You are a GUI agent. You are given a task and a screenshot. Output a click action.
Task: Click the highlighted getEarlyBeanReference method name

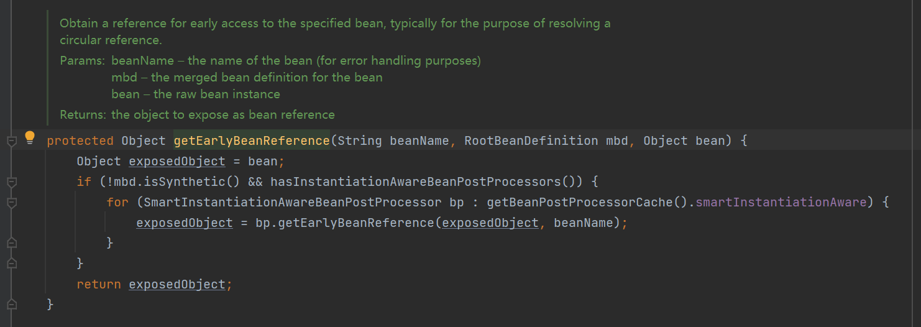coord(252,140)
